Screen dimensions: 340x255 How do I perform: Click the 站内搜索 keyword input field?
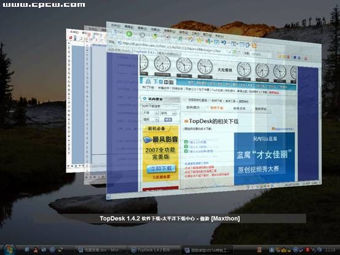pos(160,106)
